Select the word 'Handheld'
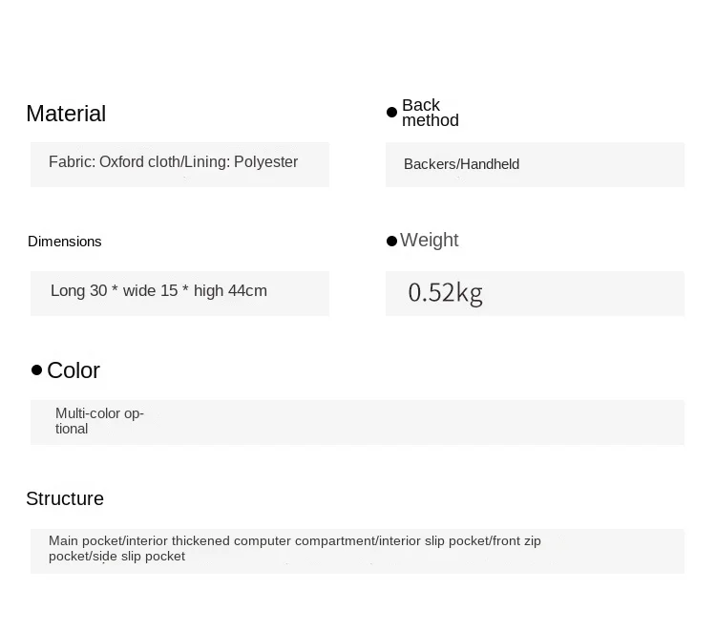Screen dimensions: 716x633 point(491,164)
